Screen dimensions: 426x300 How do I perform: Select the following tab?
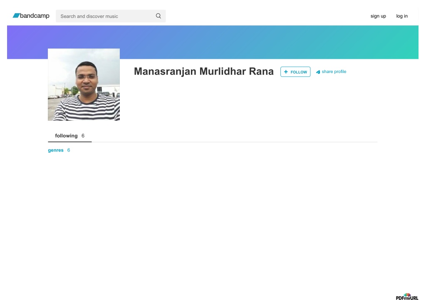coord(70,136)
